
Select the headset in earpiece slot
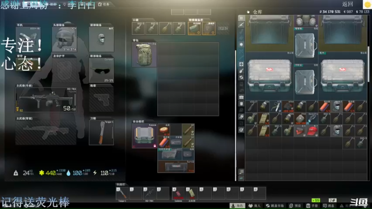pos(28,39)
